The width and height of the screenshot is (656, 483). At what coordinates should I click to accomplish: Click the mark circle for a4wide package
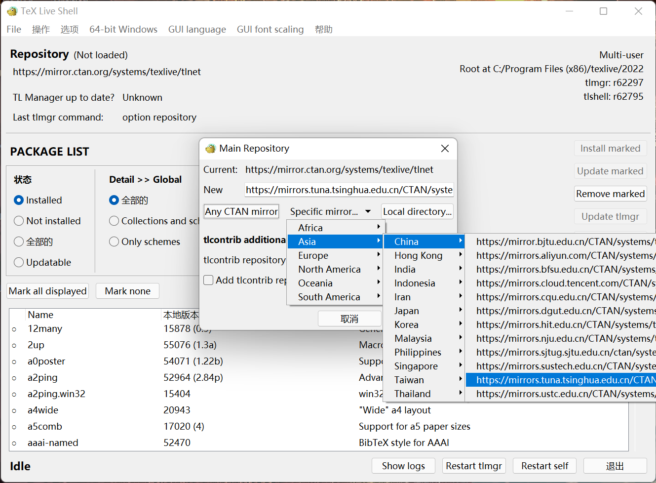click(x=14, y=410)
